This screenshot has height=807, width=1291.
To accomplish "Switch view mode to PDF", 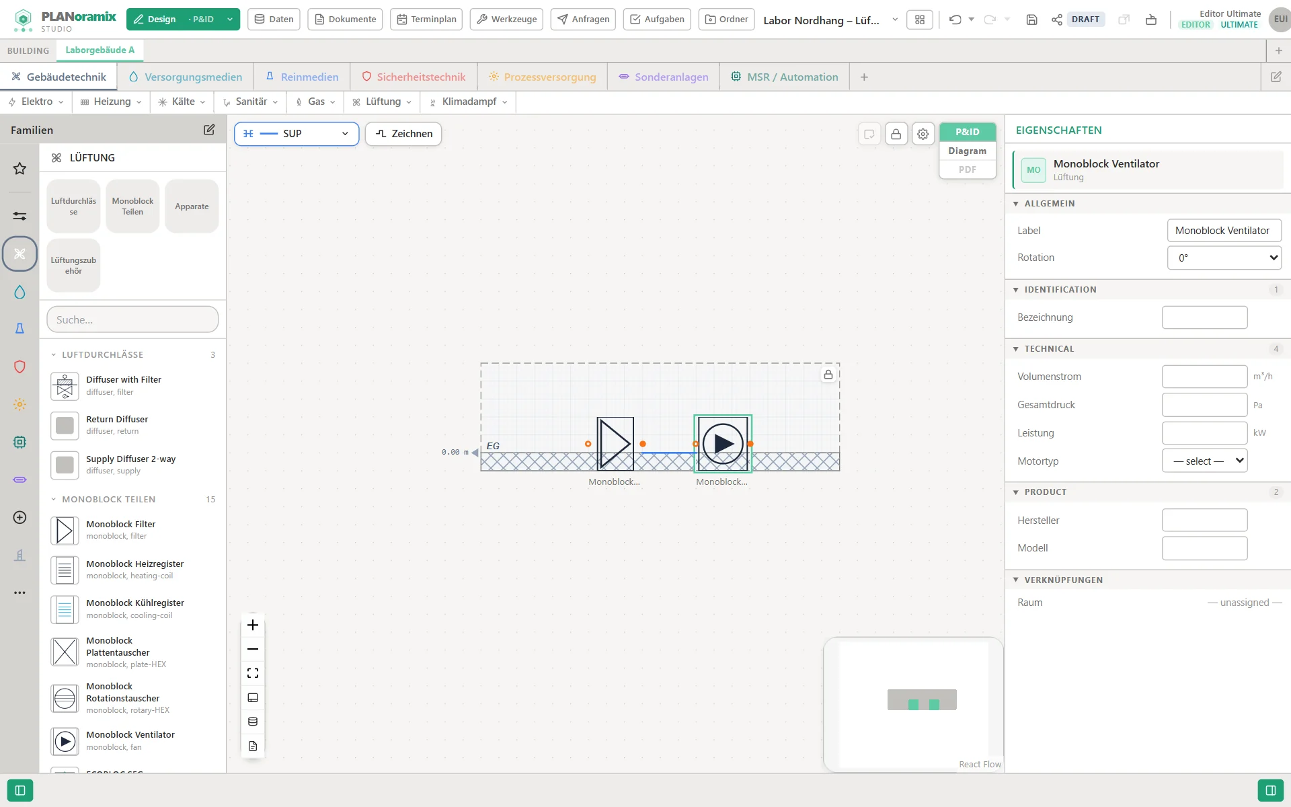I will click(967, 169).
